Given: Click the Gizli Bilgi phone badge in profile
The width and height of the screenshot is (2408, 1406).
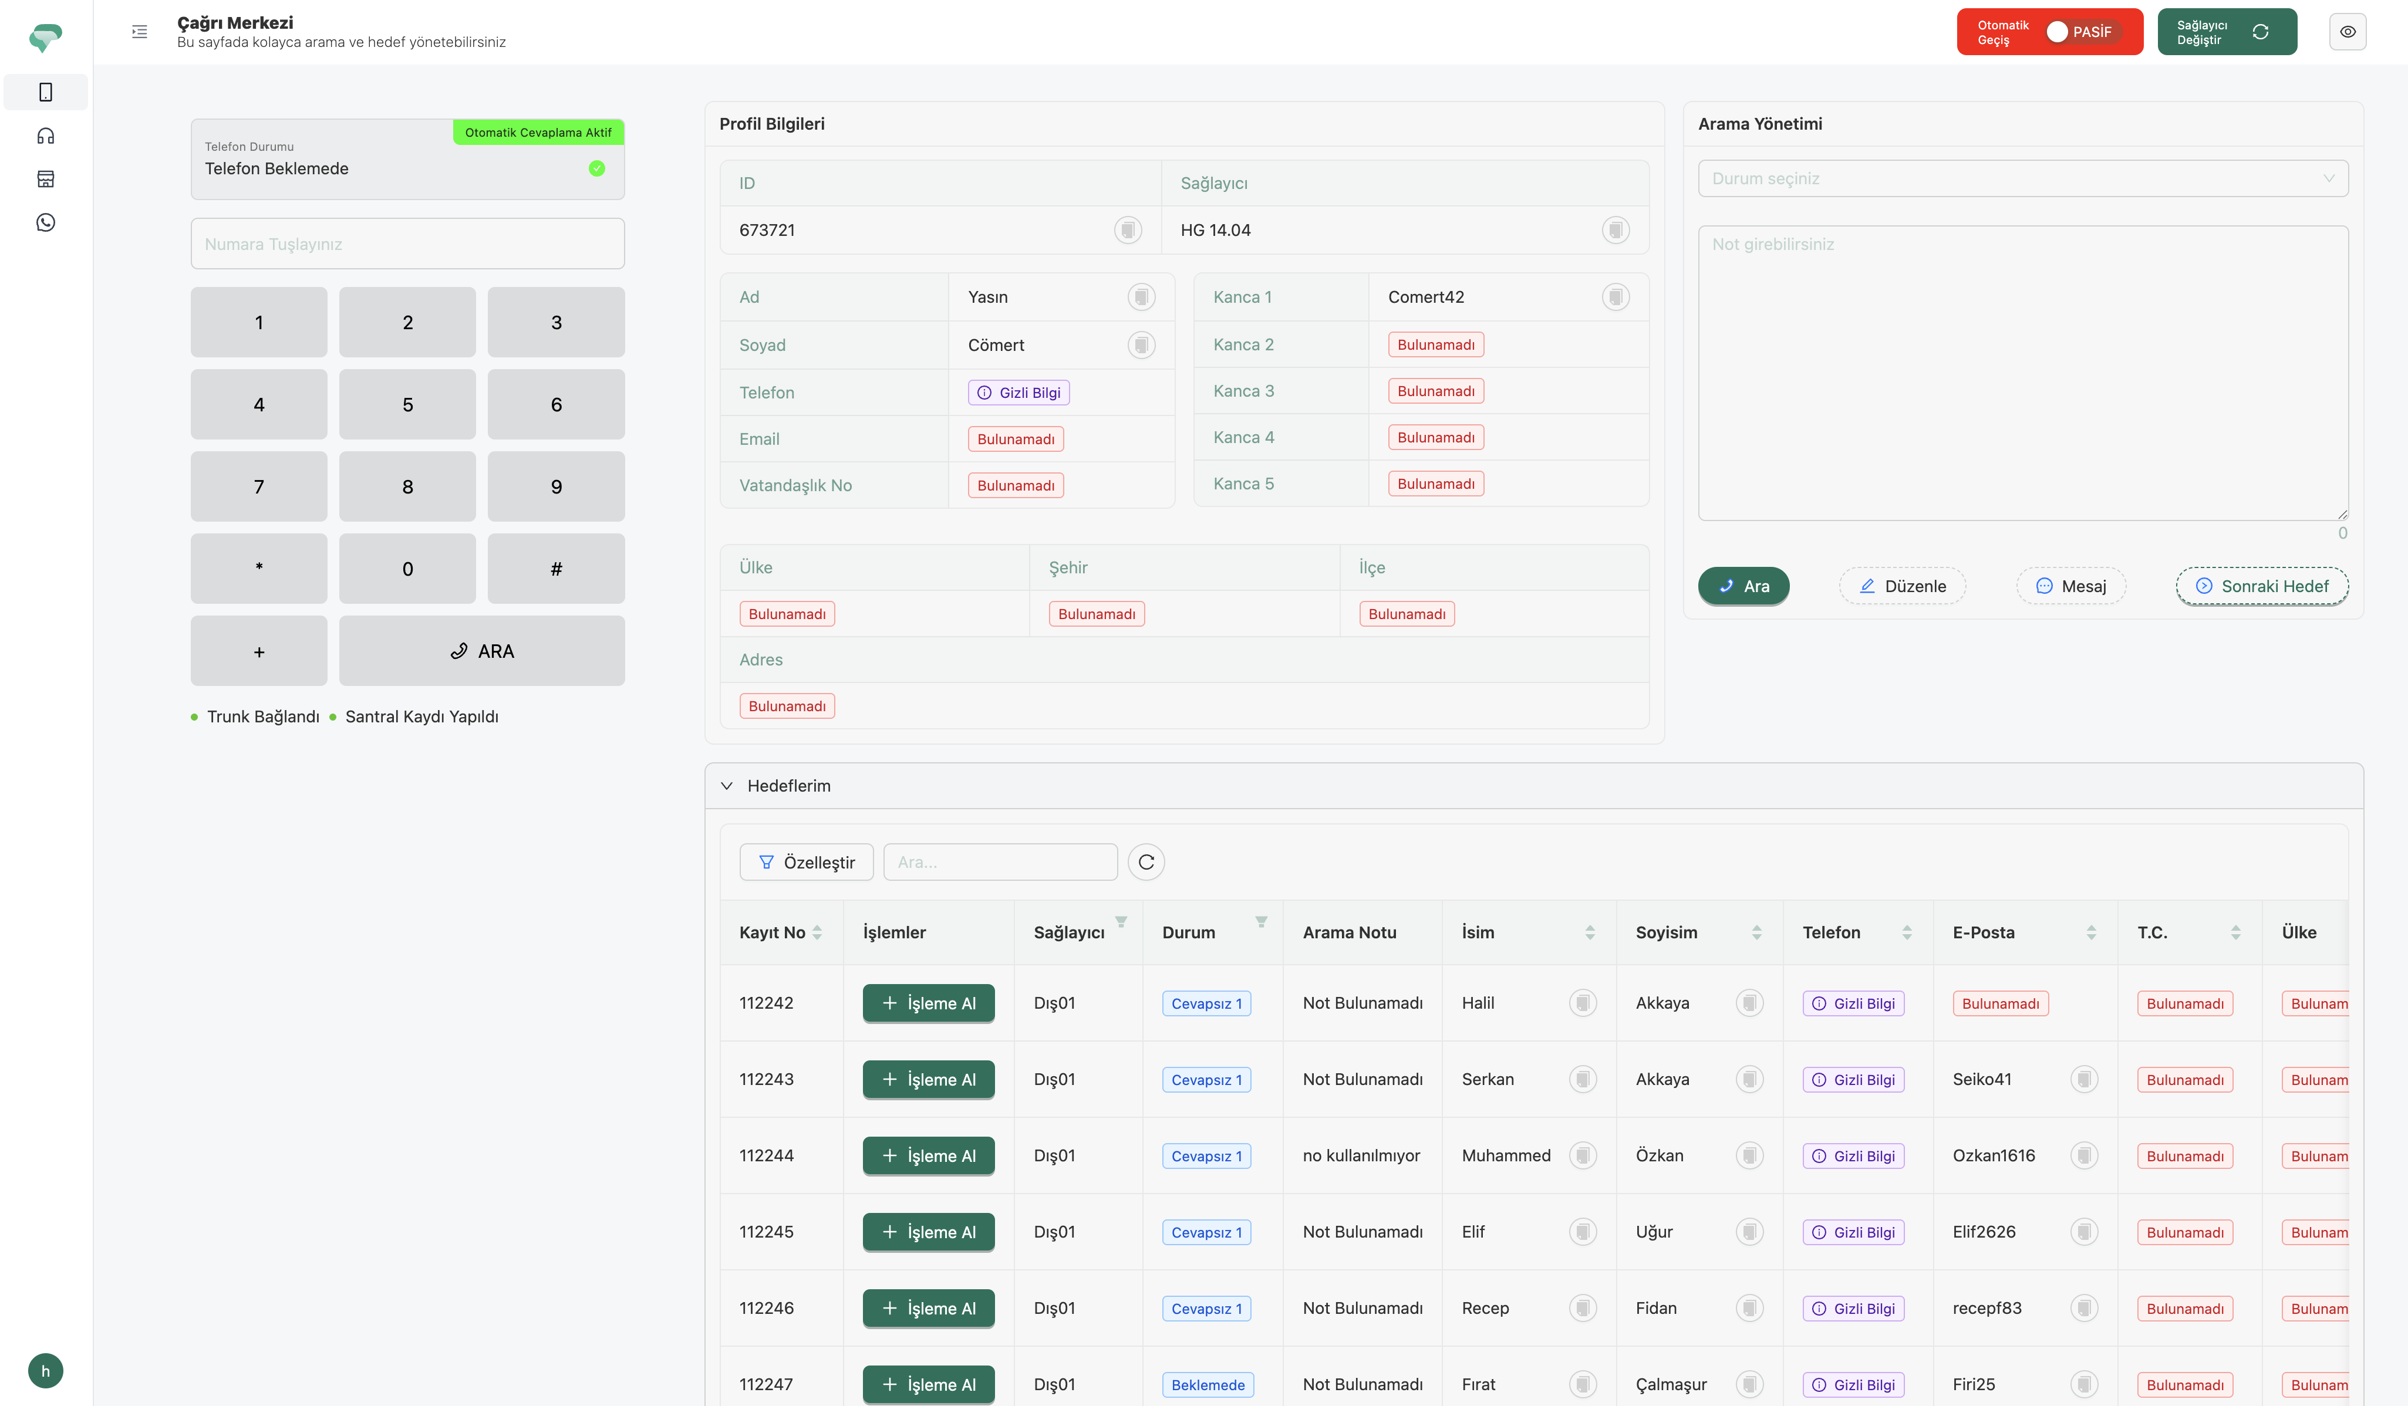Looking at the screenshot, I should pos(1018,393).
